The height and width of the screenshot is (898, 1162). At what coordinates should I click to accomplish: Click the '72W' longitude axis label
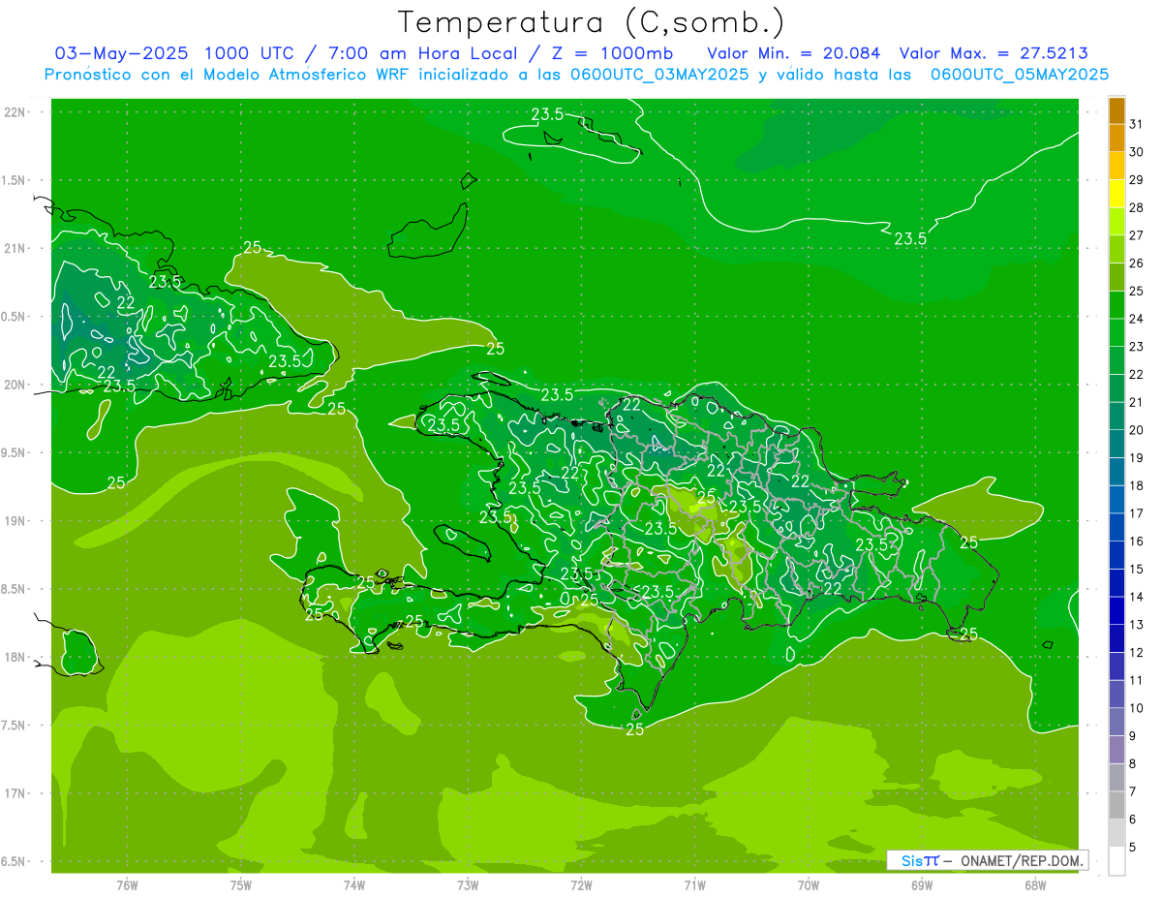click(x=581, y=884)
